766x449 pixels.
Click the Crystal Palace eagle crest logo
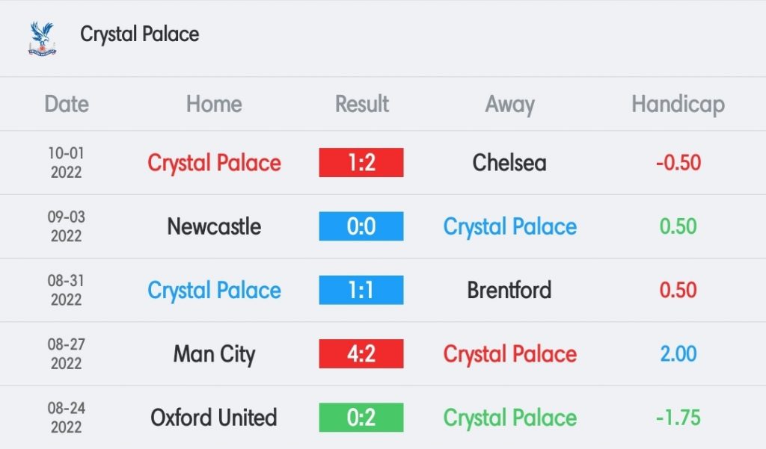[x=42, y=39]
